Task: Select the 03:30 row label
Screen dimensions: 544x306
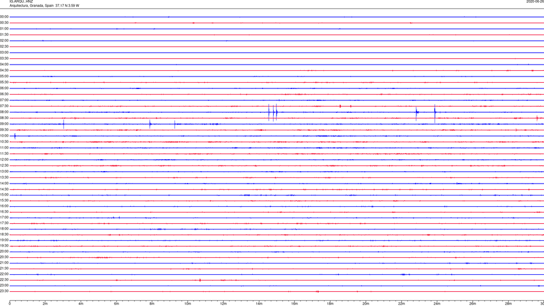Action: [x=4, y=58]
